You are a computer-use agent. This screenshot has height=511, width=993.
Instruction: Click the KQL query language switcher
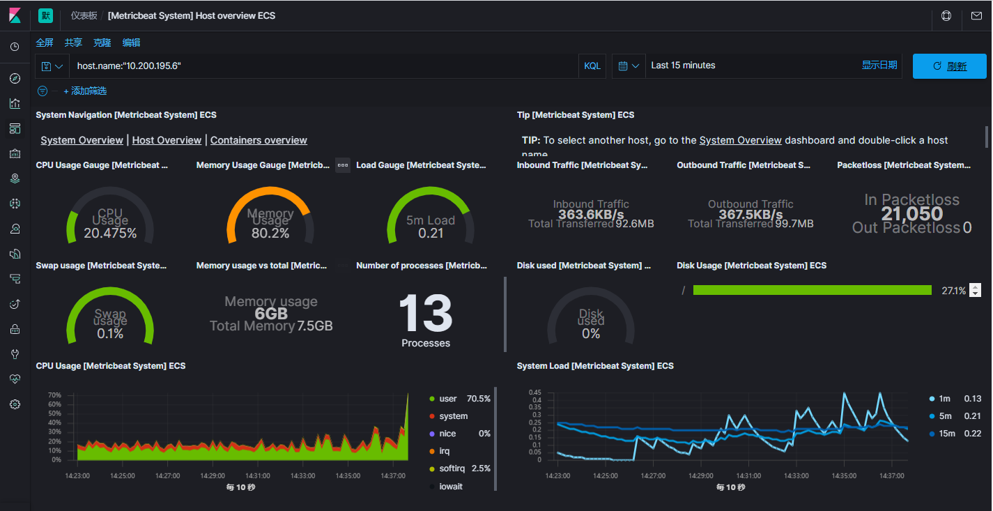[x=592, y=66]
